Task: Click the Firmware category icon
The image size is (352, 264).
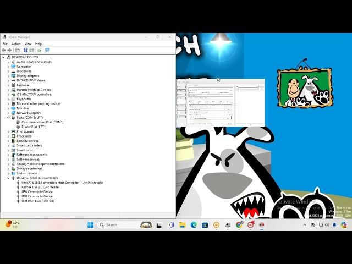Action: (13, 85)
